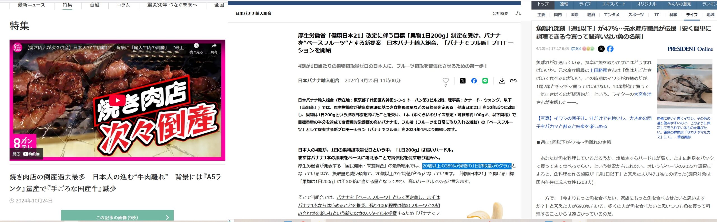Share the banana article on LINE

pyautogui.click(x=485, y=81)
